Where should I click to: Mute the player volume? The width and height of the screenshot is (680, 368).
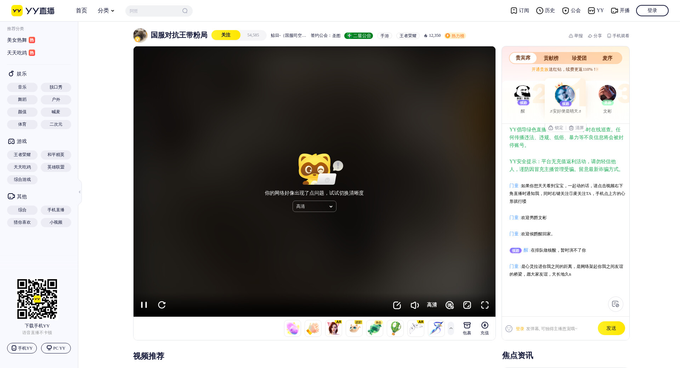pos(414,305)
